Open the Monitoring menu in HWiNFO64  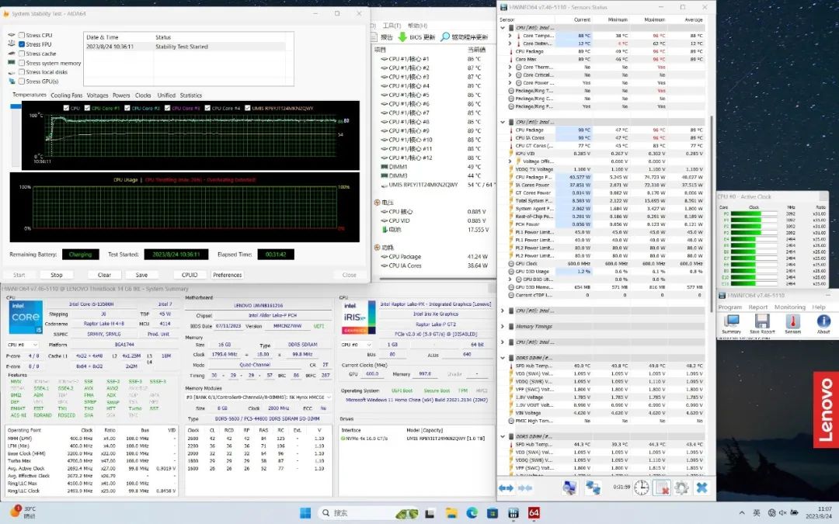coord(790,307)
